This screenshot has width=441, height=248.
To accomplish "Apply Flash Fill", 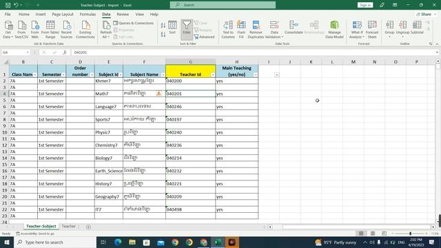I will (x=241, y=29).
